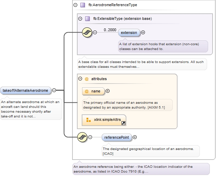Image resolution: width=216 pixels, height=176 pixels.
Task: Click the orange attribute group squares icon
Action: coord(89,120)
